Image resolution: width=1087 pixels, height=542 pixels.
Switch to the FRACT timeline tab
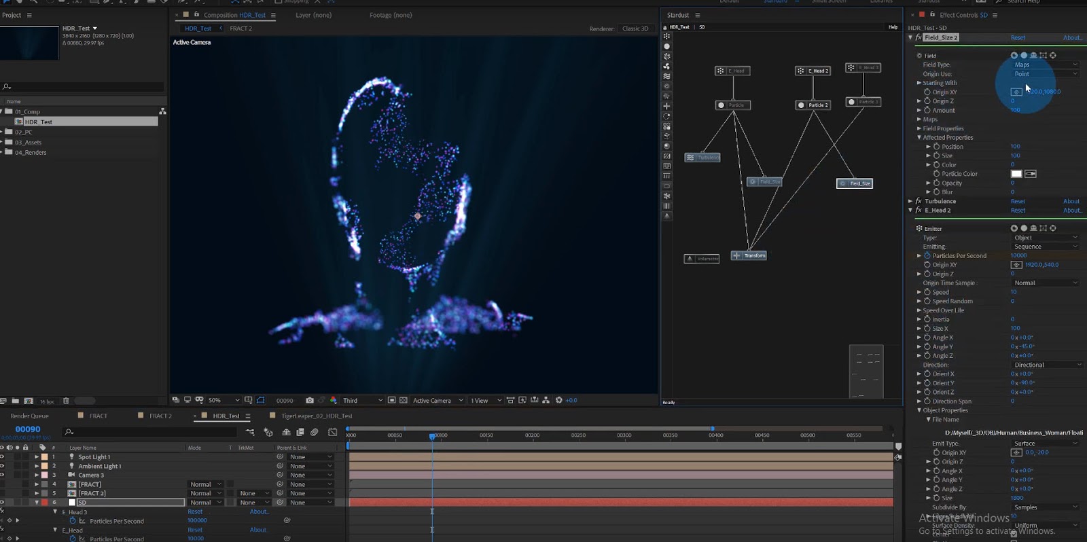click(99, 416)
